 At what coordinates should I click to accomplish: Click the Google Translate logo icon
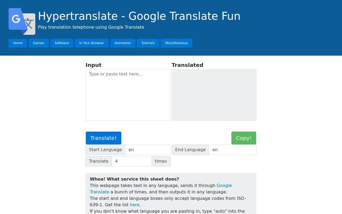[x=22, y=21]
